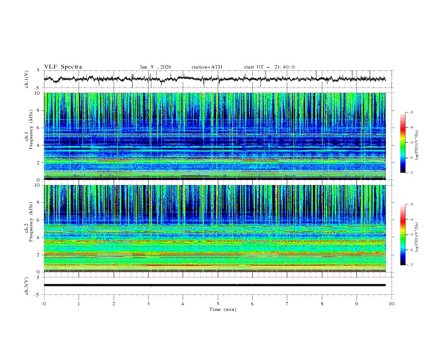The image size is (441, 341).
Task: Click the "ch.1(V)" waveform axis label
Action: [x=27, y=79]
